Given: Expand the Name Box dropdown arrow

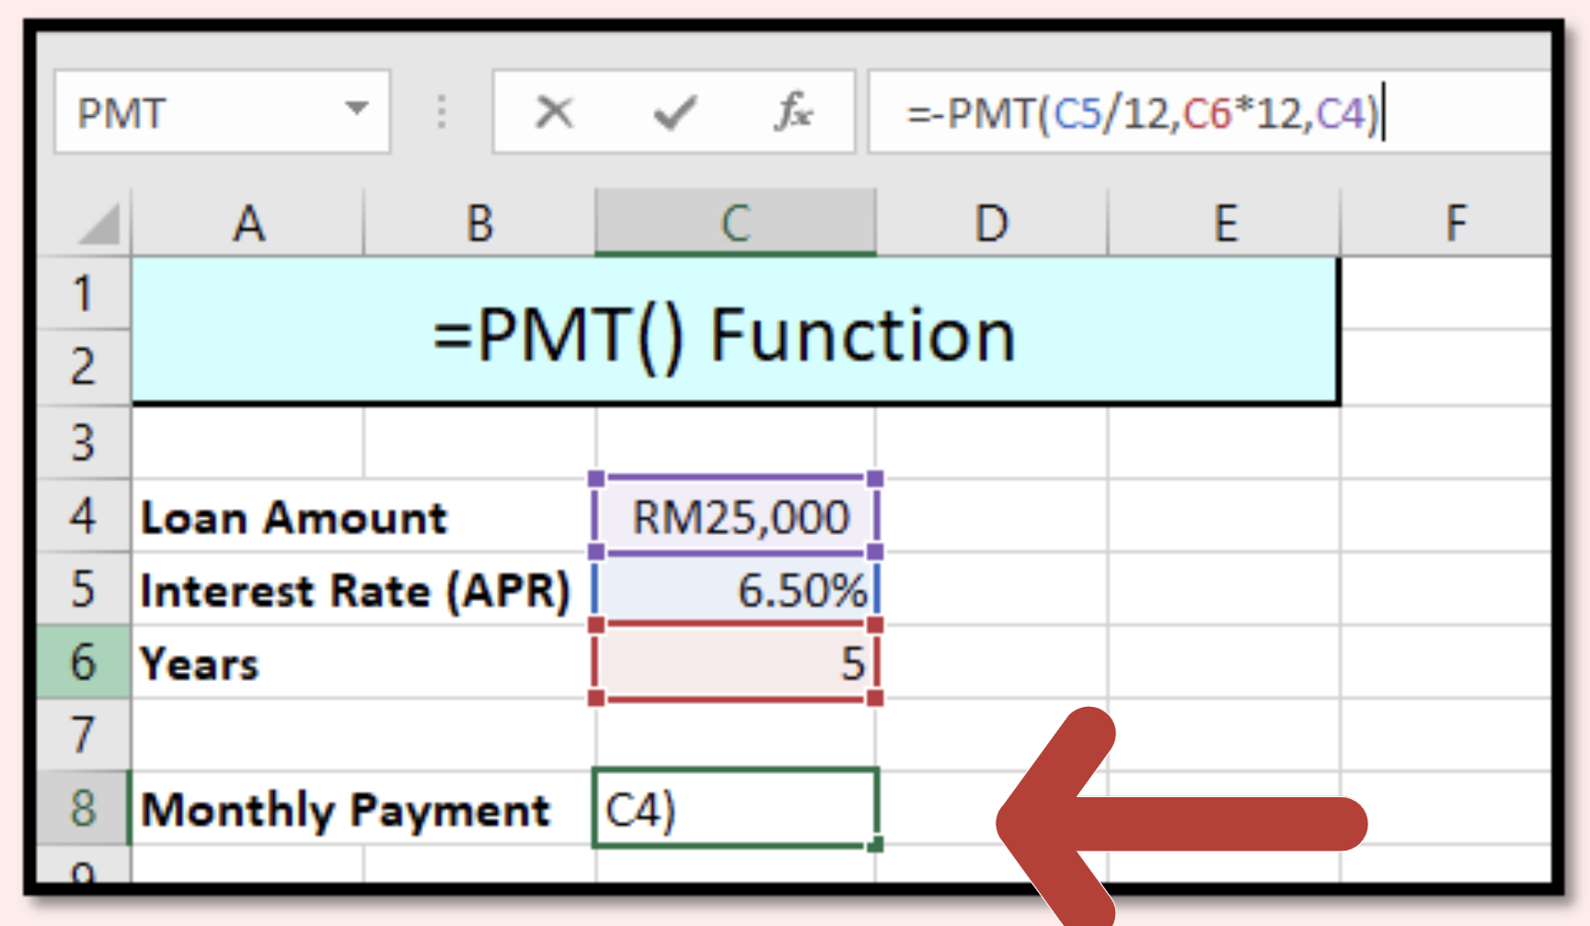Looking at the screenshot, I should point(357,109).
